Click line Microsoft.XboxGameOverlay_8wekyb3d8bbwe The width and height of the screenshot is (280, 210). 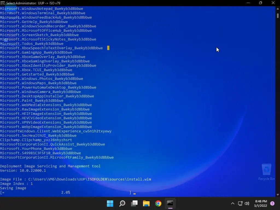pyautogui.click(x=42, y=57)
